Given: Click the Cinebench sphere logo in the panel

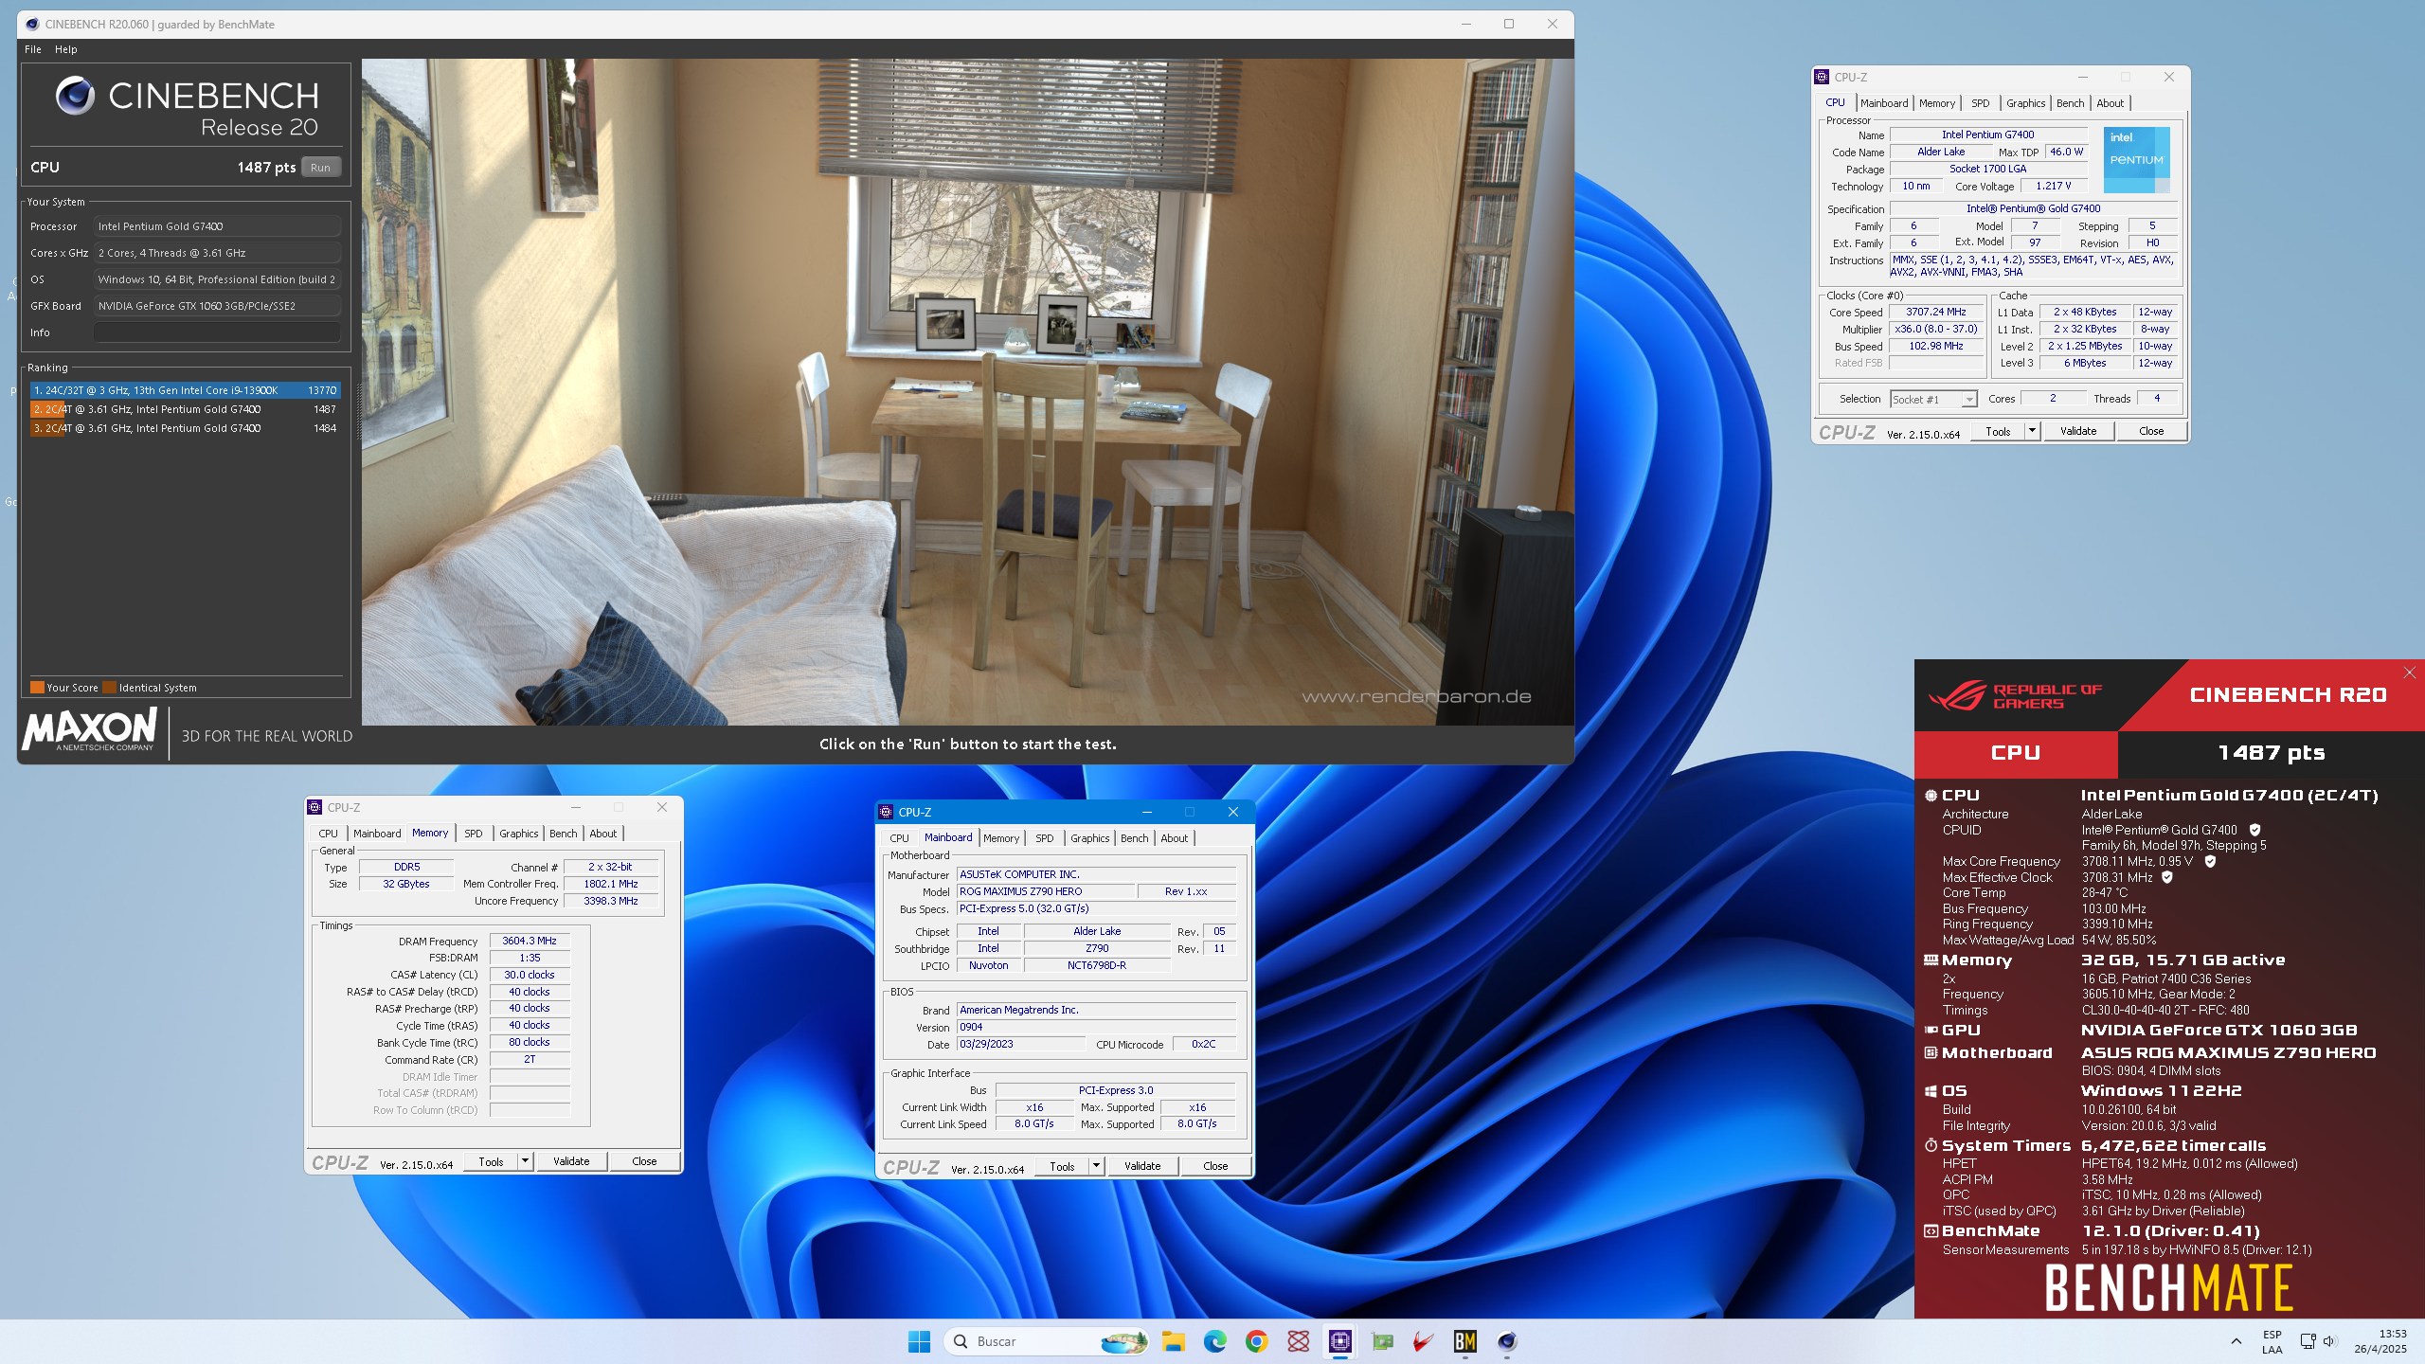Looking at the screenshot, I should tap(75, 96).
